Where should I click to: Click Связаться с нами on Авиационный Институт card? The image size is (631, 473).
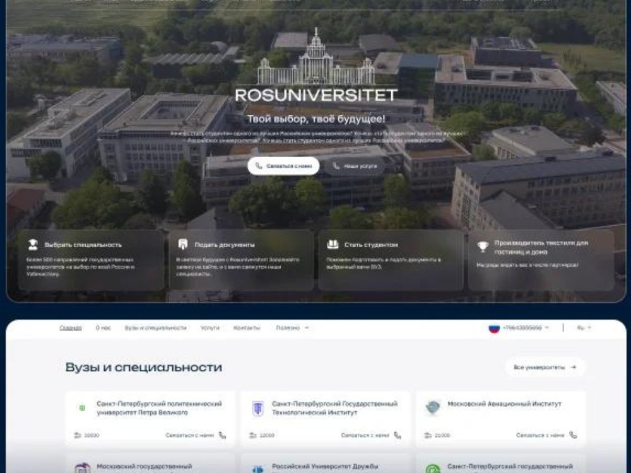point(541,435)
